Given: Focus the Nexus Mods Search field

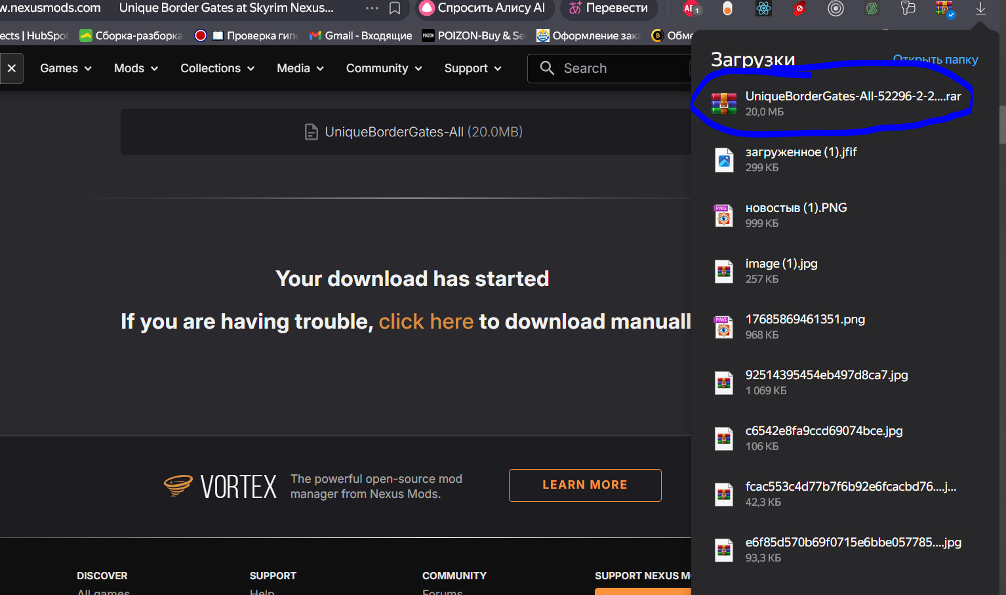Looking at the screenshot, I should tap(609, 68).
